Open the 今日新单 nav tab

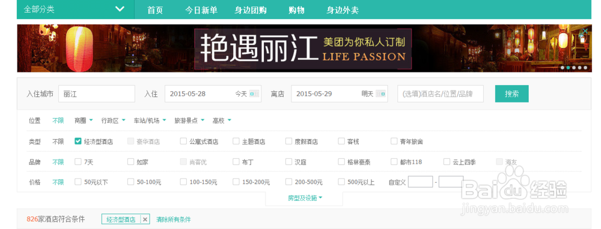click(201, 10)
